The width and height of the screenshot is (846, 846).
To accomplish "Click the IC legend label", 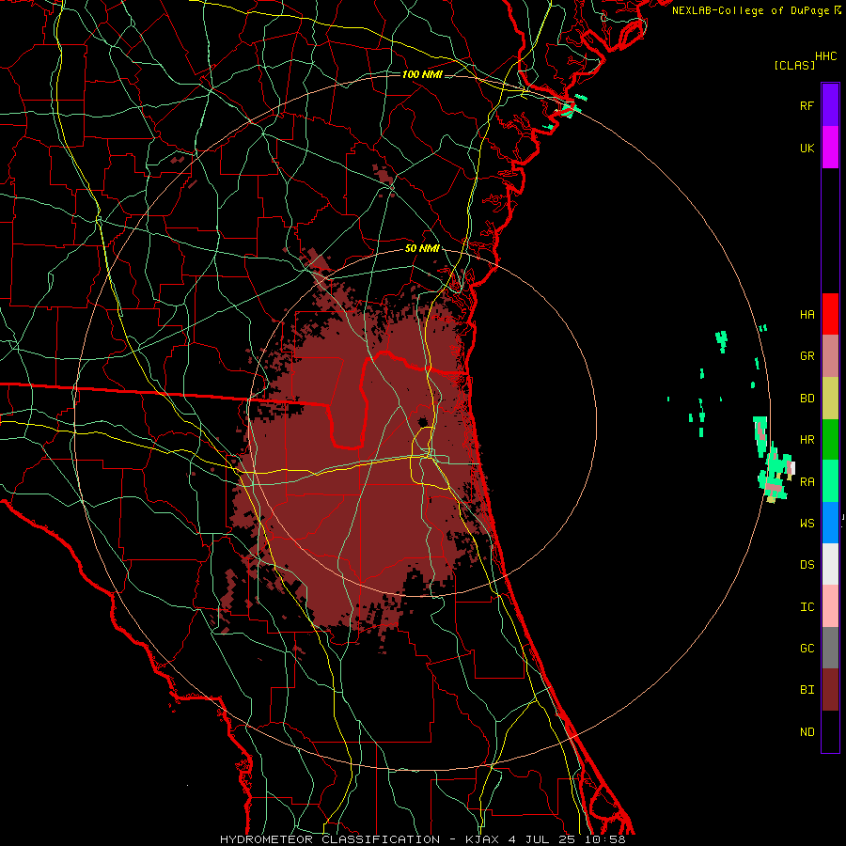I will point(807,606).
